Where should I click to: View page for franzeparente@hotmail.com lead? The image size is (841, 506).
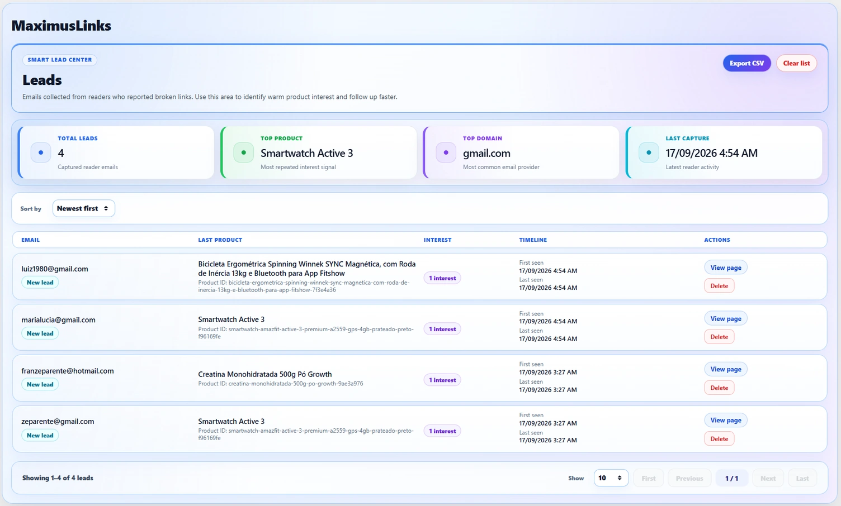point(725,369)
